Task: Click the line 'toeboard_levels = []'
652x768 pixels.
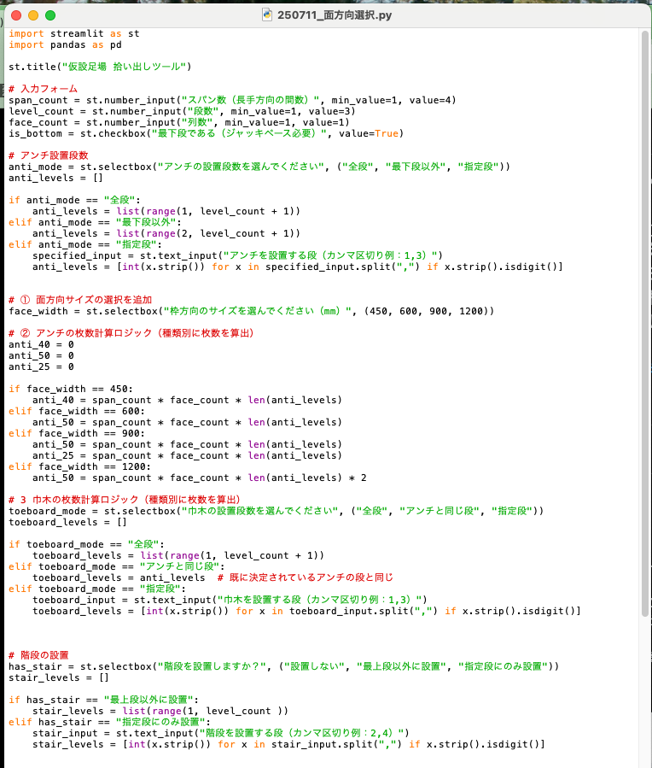Action: click(x=68, y=523)
